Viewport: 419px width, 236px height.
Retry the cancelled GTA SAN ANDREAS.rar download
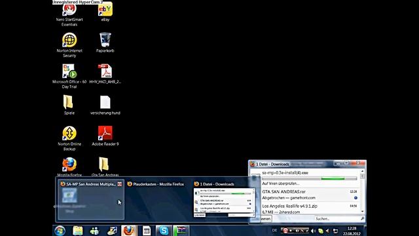[355, 198]
